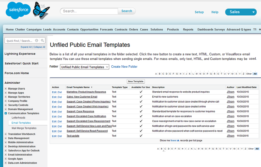This screenshot has height=167, width=261.
Task: Select Email Templates in sidebar
Action: point(21,123)
